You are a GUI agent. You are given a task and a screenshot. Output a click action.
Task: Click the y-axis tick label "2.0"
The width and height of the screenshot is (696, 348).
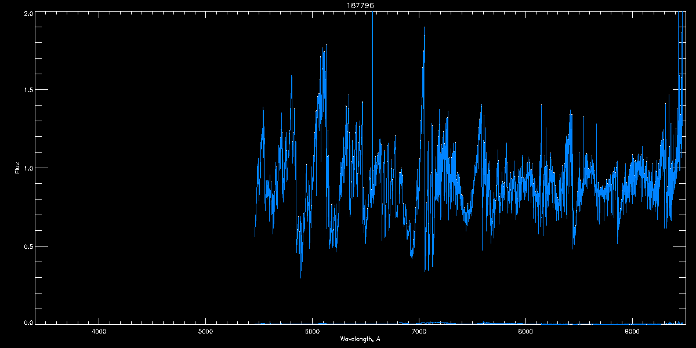[27, 12]
